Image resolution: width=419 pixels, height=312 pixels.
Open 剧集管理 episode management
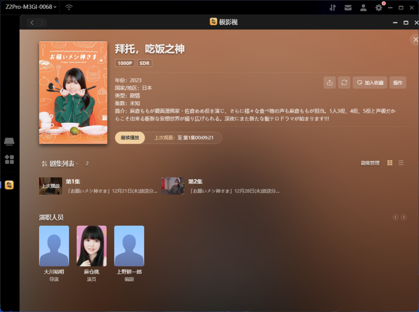tap(370, 163)
